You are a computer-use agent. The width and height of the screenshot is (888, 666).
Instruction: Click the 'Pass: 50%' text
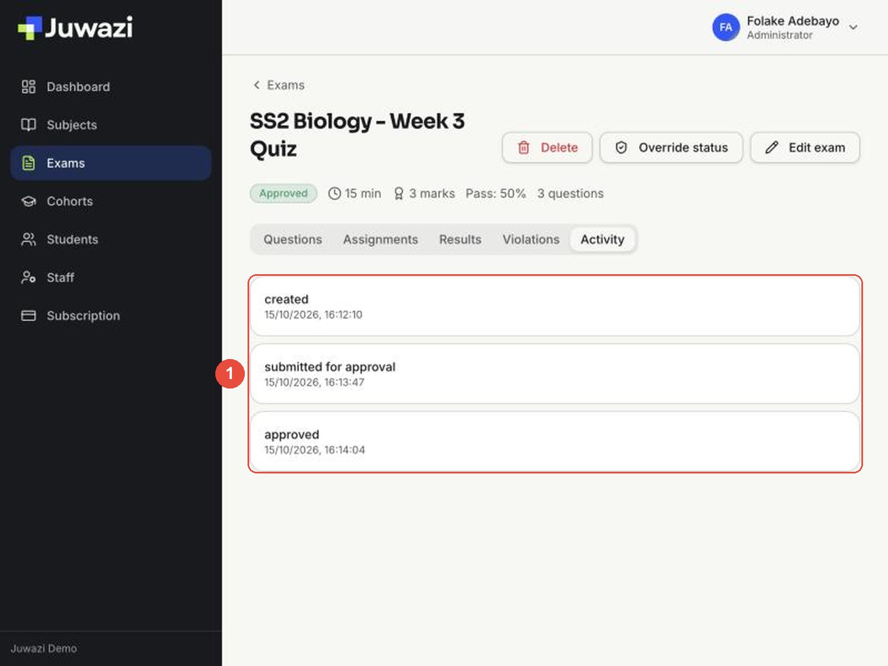(x=496, y=194)
